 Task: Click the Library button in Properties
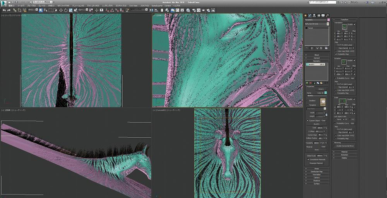(321, 89)
